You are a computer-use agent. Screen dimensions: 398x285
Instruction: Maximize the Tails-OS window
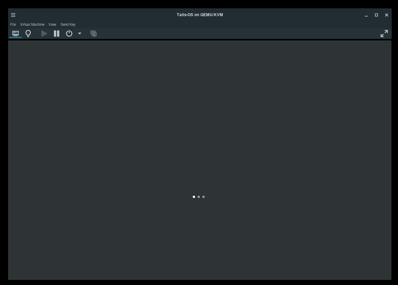tap(376, 15)
